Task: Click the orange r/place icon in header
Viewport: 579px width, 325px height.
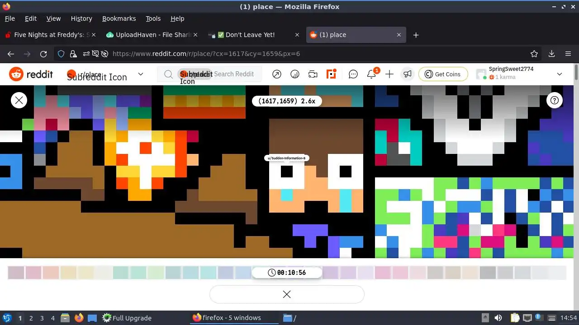Action: [332, 74]
